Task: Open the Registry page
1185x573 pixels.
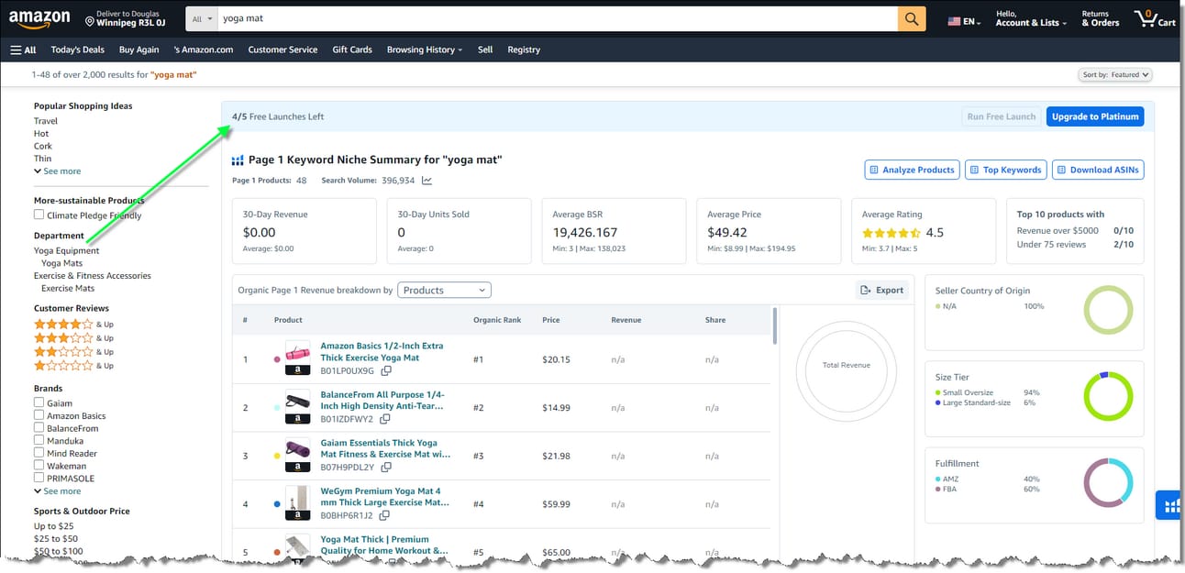Action: pos(524,50)
